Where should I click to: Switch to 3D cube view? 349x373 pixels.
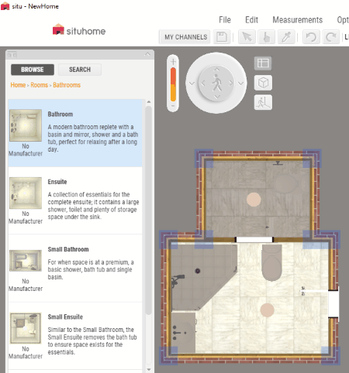(263, 83)
